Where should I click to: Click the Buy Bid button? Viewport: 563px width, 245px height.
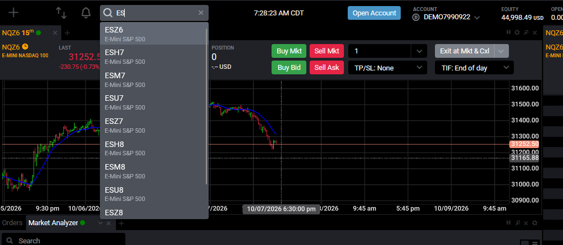coord(289,67)
